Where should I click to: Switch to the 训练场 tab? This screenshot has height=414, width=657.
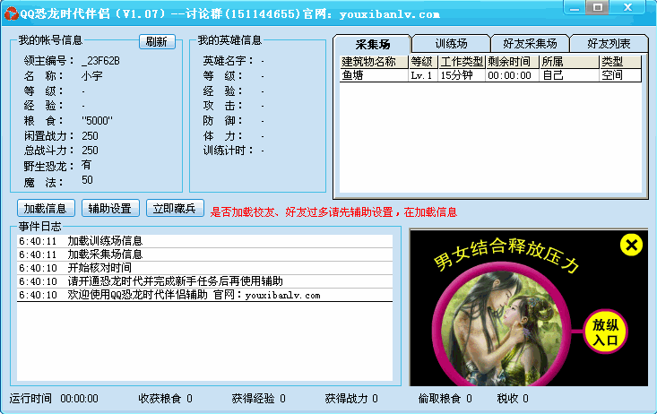pyautogui.click(x=451, y=44)
